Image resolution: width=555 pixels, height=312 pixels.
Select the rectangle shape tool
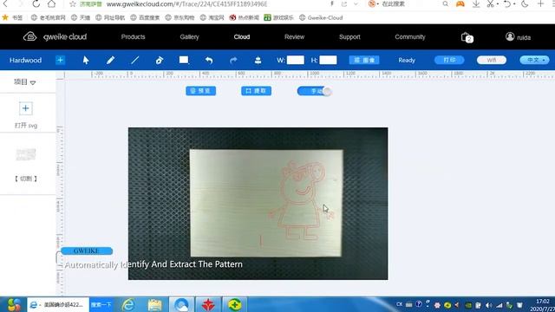tap(184, 60)
